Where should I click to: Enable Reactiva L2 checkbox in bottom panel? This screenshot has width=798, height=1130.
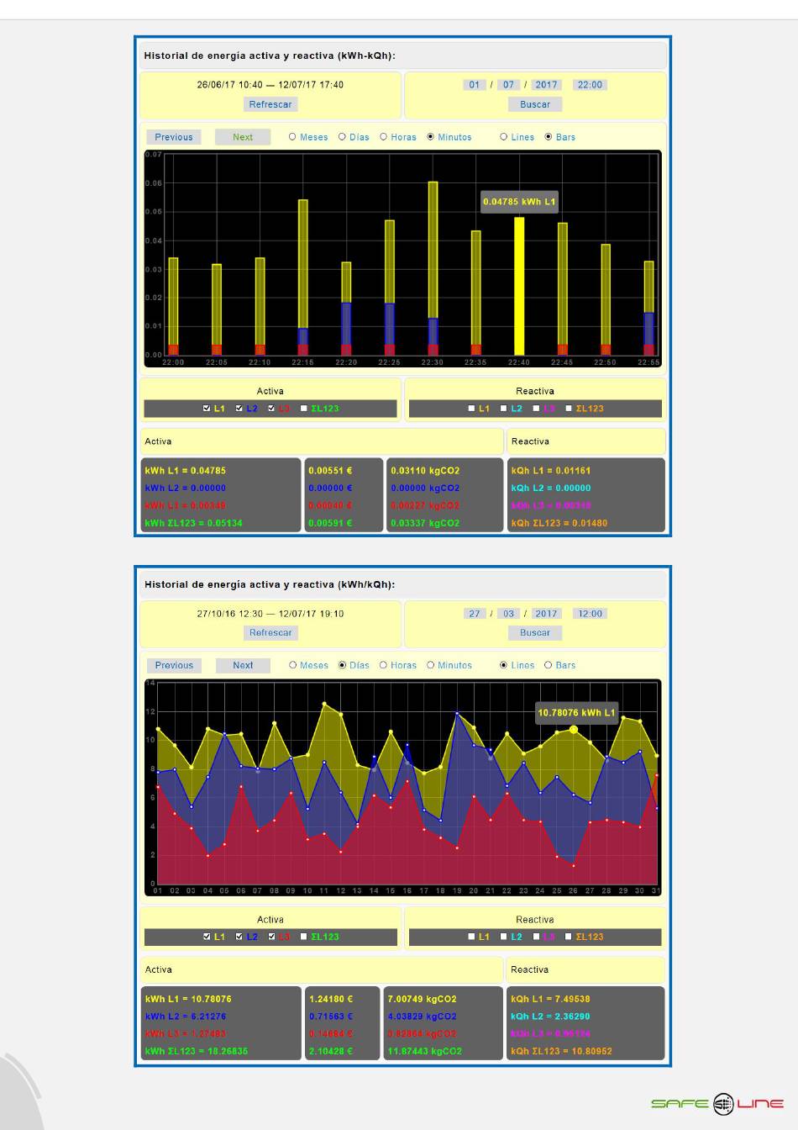(x=503, y=937)
